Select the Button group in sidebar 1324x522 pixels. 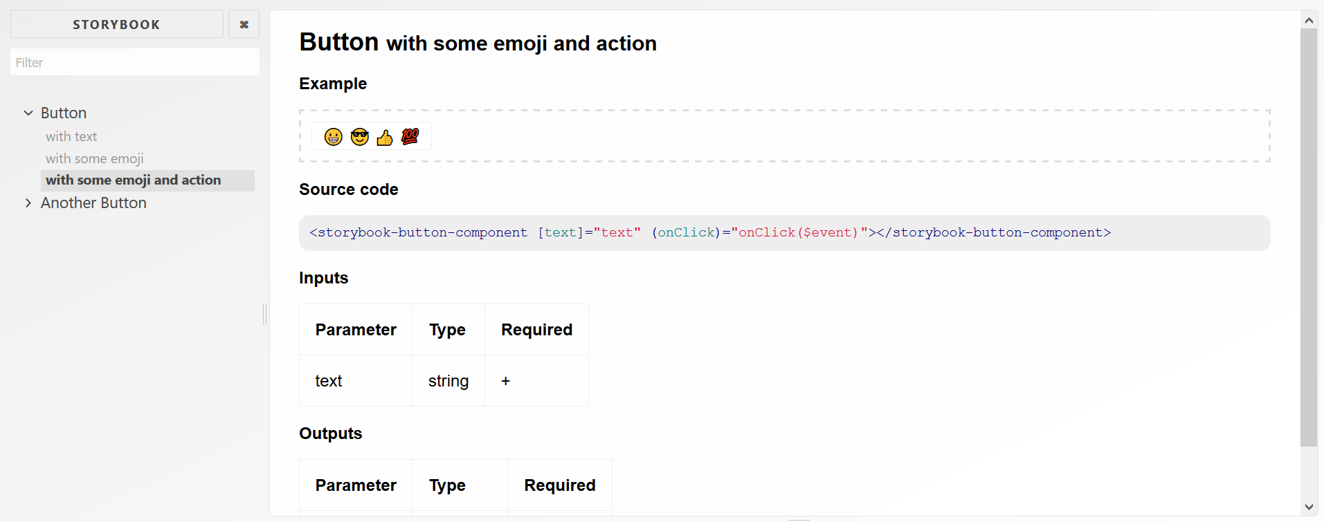pos(64,113)
